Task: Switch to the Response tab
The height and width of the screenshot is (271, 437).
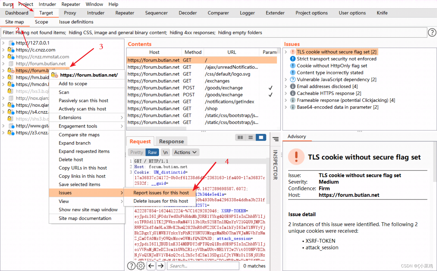Action: tap(171, 141)
